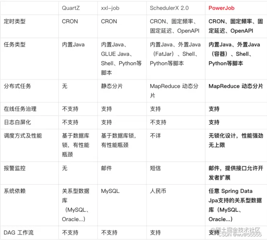267x240 pixels.
Task: Click the 报警监控 row label
Action: pos(14,168)
